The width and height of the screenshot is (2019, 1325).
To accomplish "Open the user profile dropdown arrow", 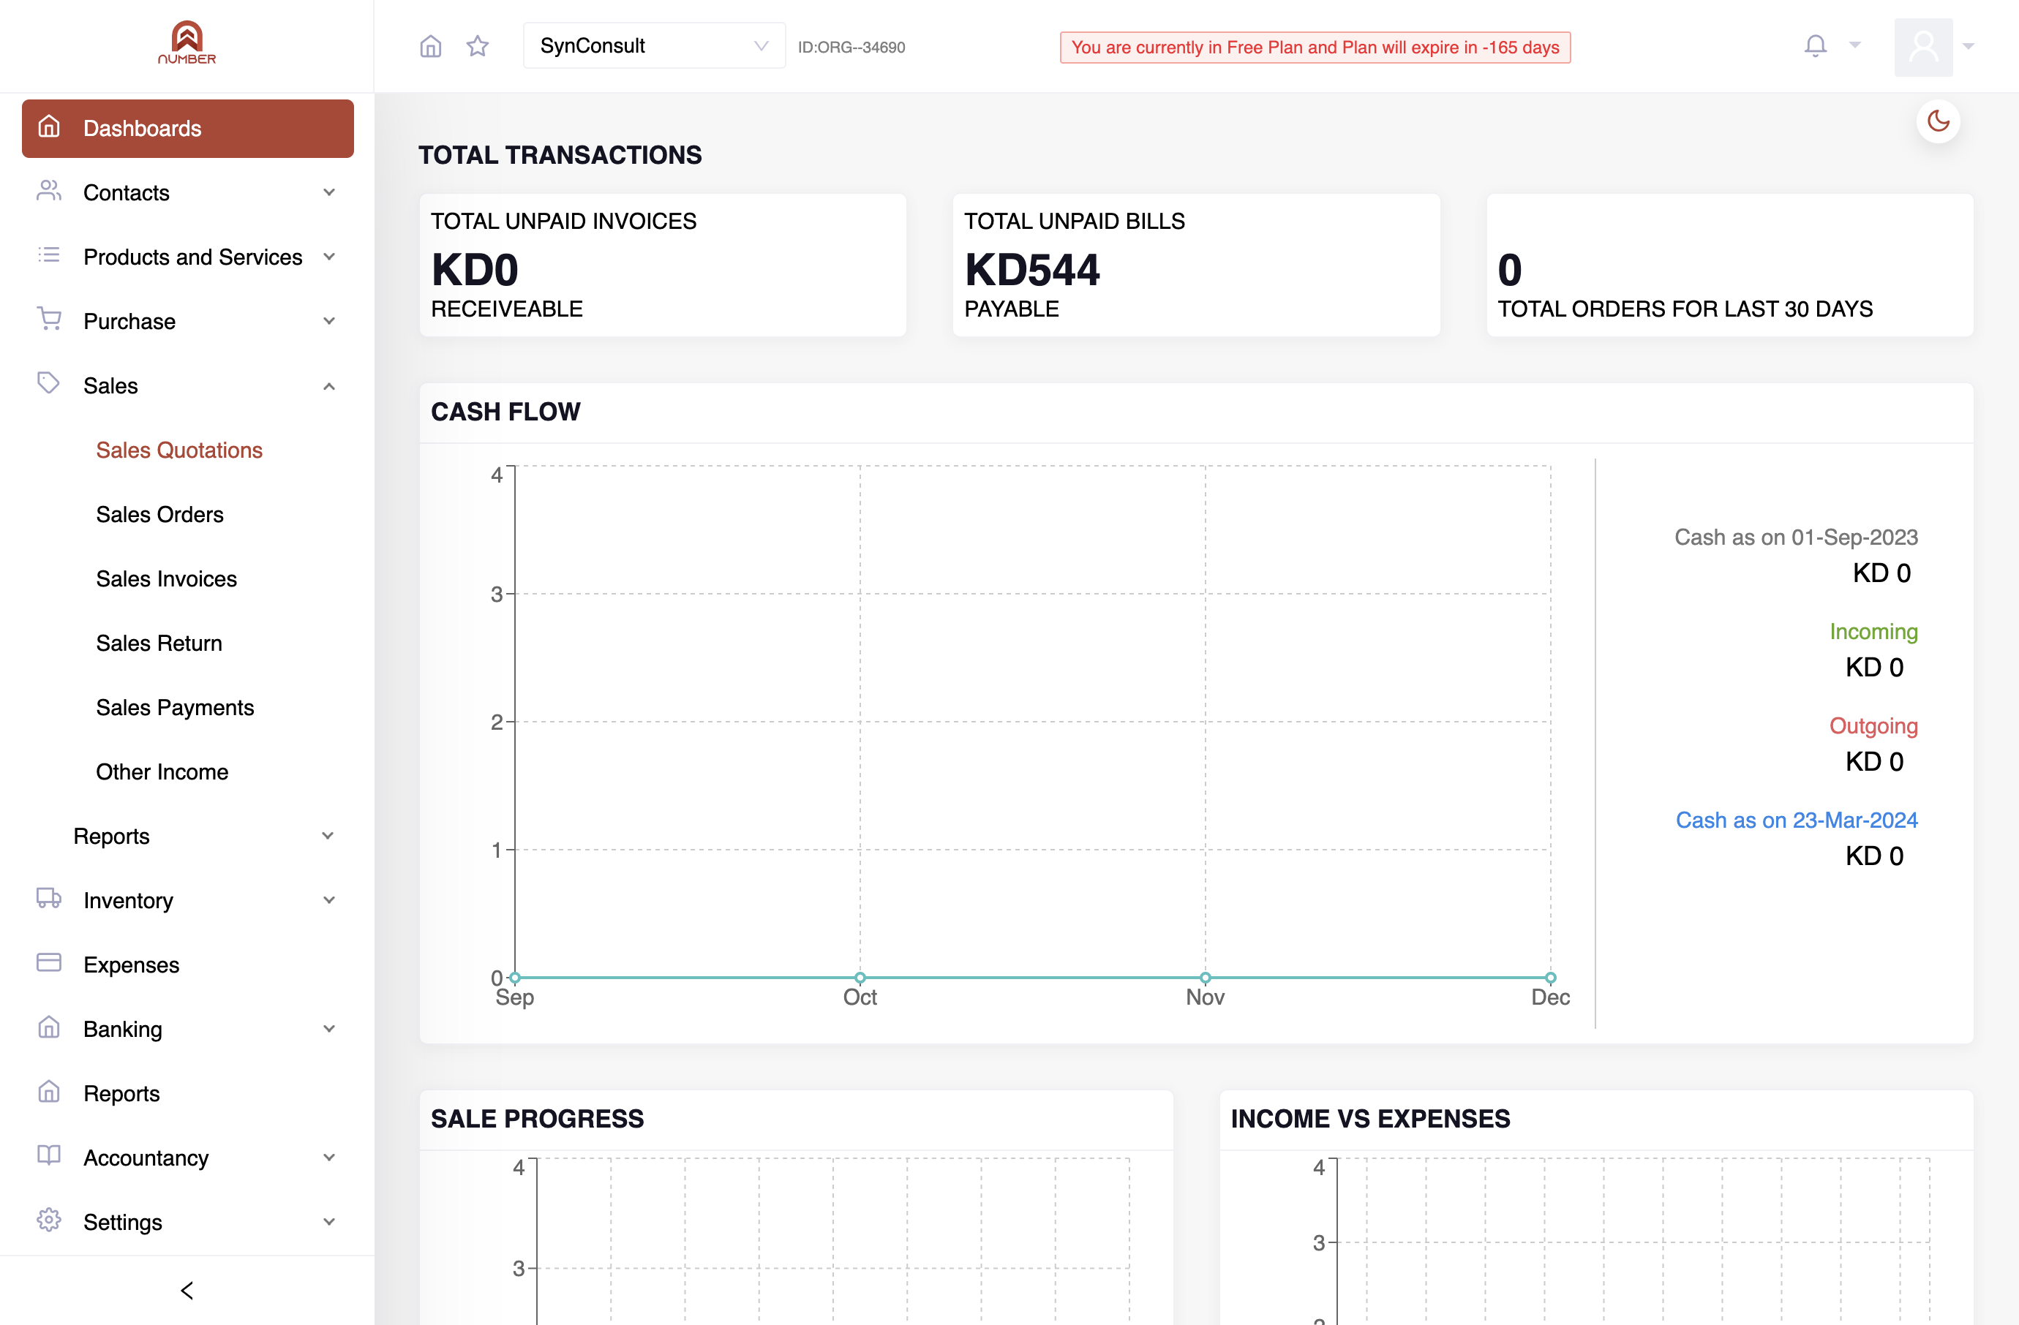I will [x=1969, y=47].
